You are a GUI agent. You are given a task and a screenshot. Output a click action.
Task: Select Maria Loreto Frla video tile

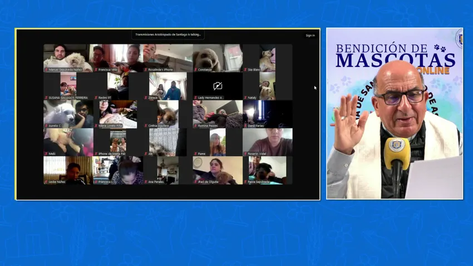118,114
